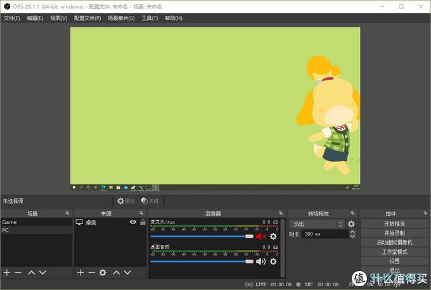The width and height of the screenshot is (431, 290).
Task: Open 麦克风/Aux audio settings gear
Action: click(273, 236)
